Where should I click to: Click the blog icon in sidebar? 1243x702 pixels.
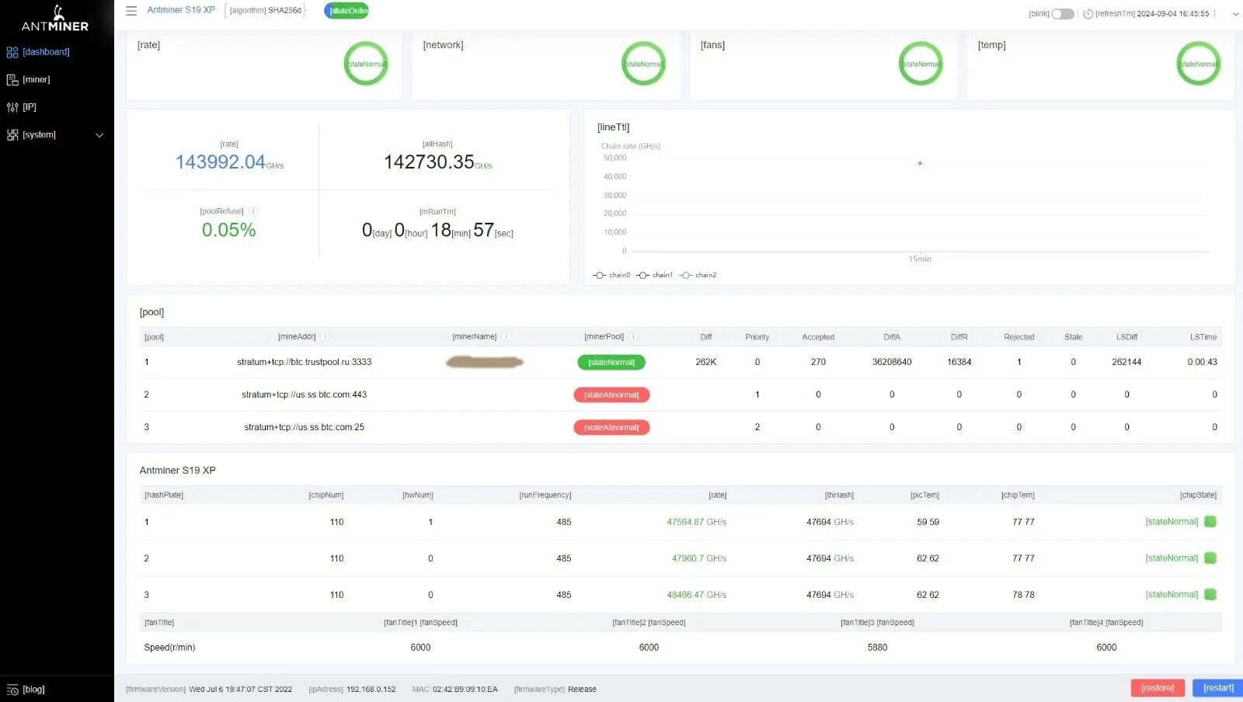click(12, 690)
